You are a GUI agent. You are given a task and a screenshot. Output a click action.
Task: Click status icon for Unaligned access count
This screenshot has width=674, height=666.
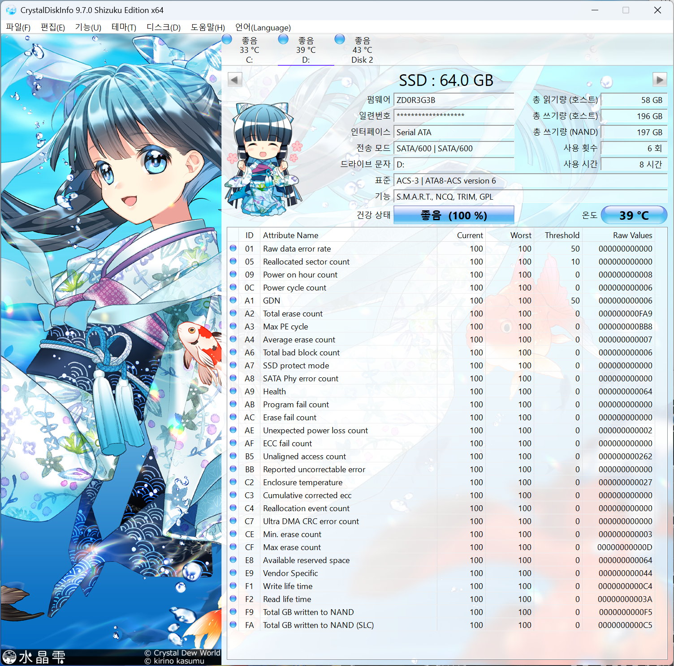click(x=233, y=456)
